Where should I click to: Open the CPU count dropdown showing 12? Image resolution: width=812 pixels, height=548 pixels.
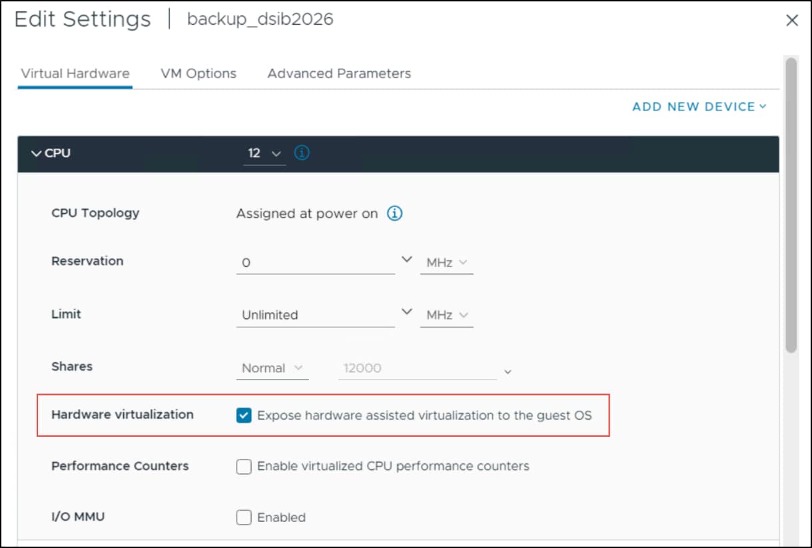click(264, 154)
